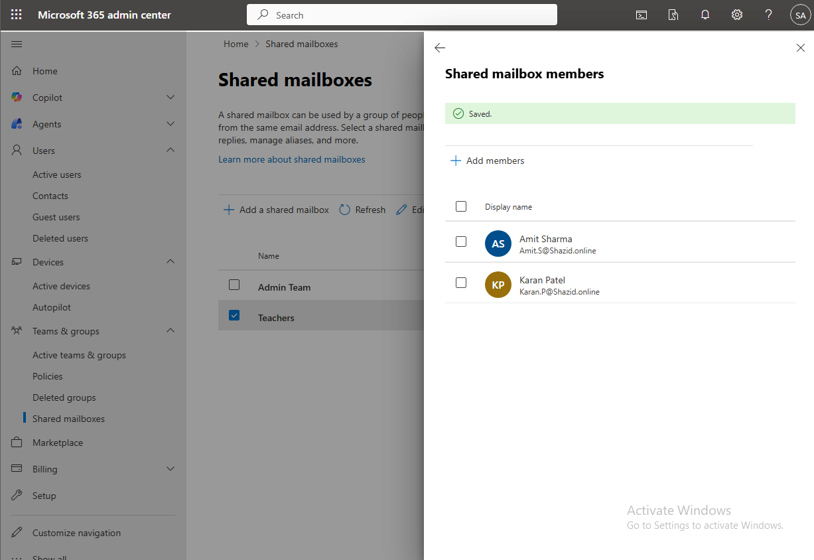Sort by the Name column header

tap(269, 256)
